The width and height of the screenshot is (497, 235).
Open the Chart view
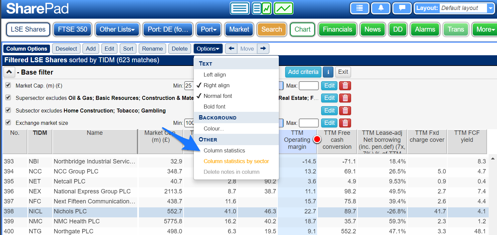tap(302, 29)
